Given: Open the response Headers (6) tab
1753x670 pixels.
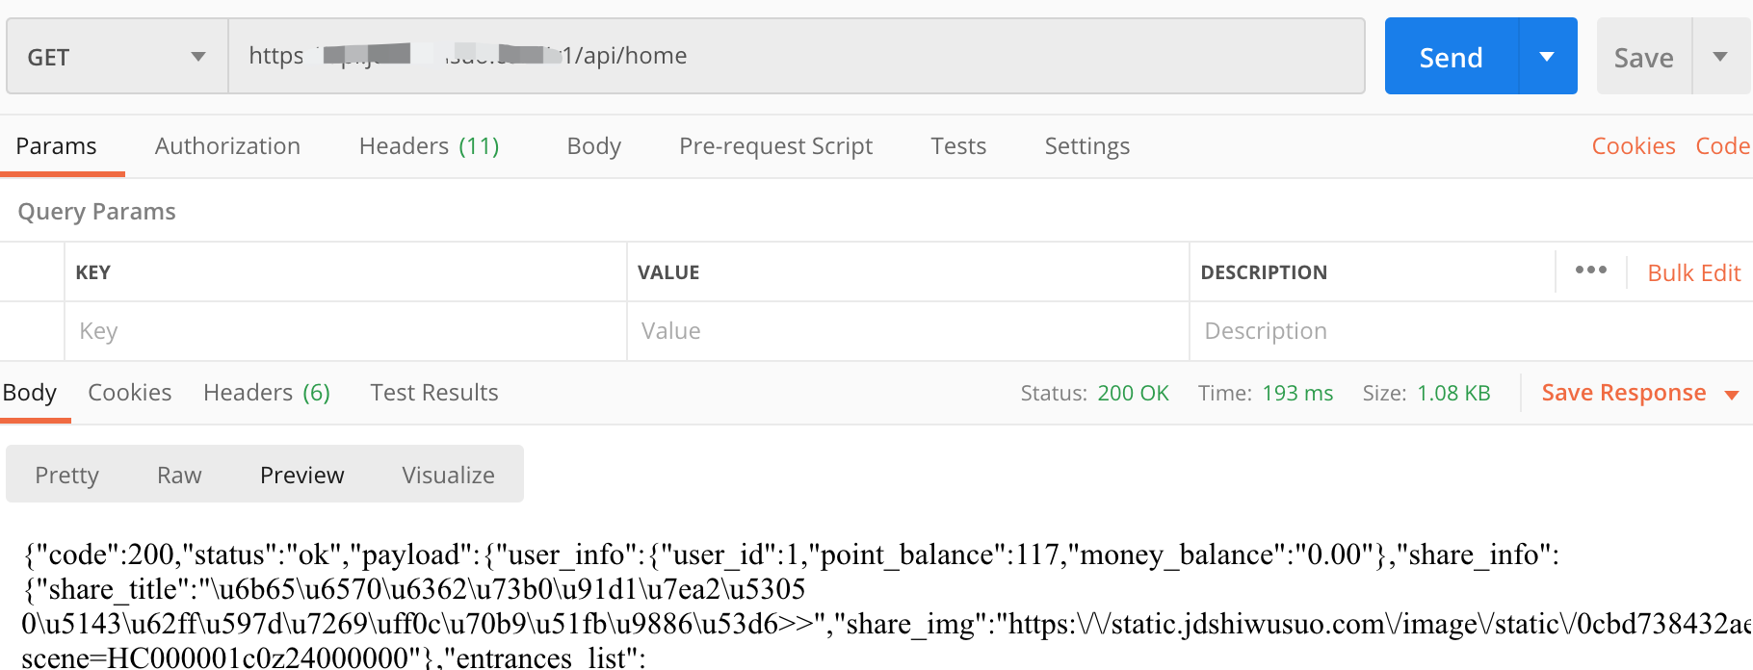Looking at the screenshot, I should tap(266, 393).
